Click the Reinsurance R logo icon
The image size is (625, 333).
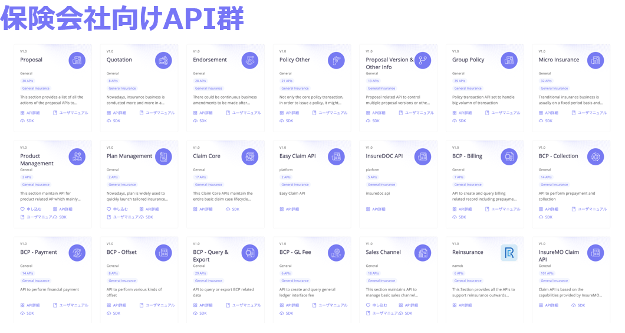(x=509, y=253)
